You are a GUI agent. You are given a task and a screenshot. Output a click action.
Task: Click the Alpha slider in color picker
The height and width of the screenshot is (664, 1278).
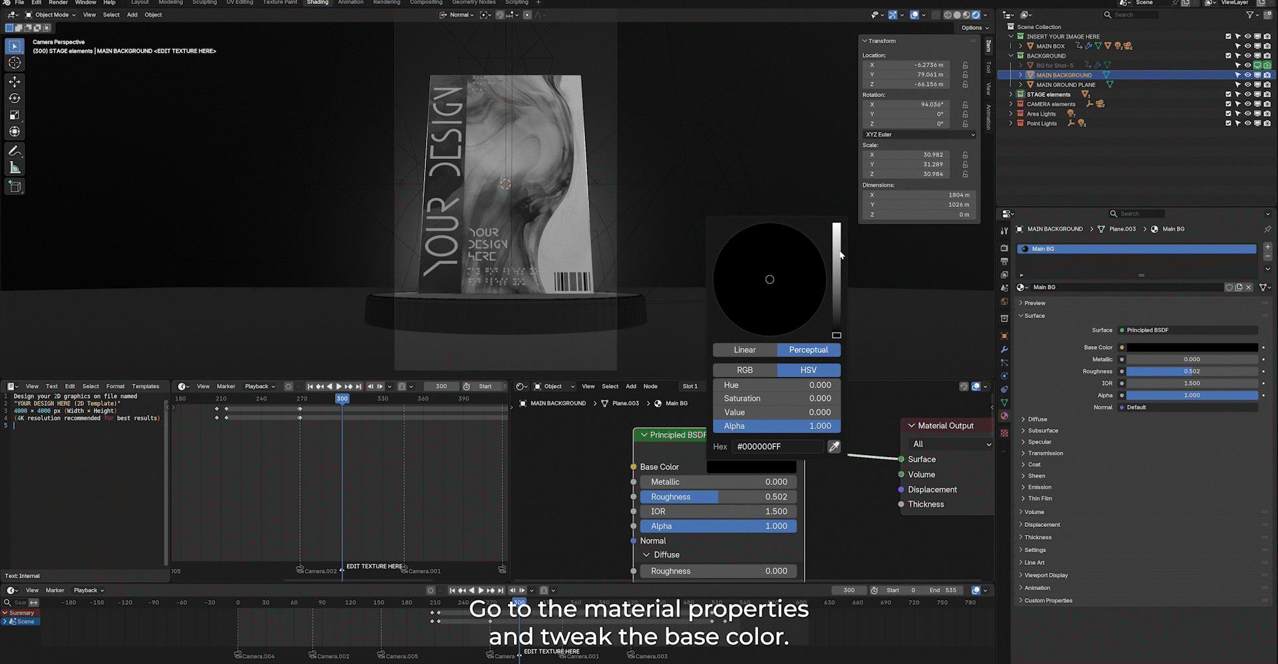click(777, 426)
